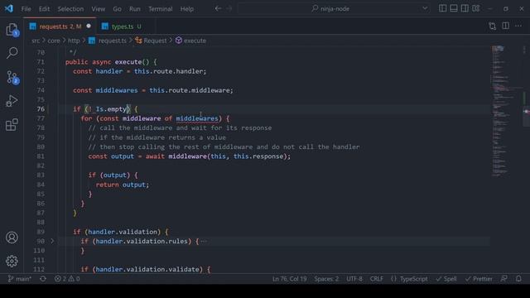Screen dimensions: 530x298
Task: Select the core breadcrumb
Action: click(x=53, y=41)
